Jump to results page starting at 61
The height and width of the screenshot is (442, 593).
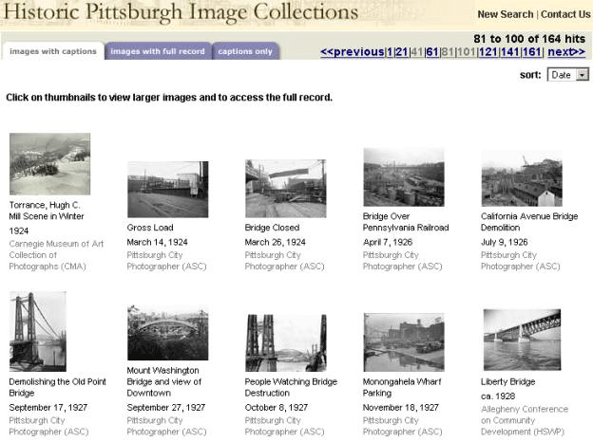[x=431, y=52]
